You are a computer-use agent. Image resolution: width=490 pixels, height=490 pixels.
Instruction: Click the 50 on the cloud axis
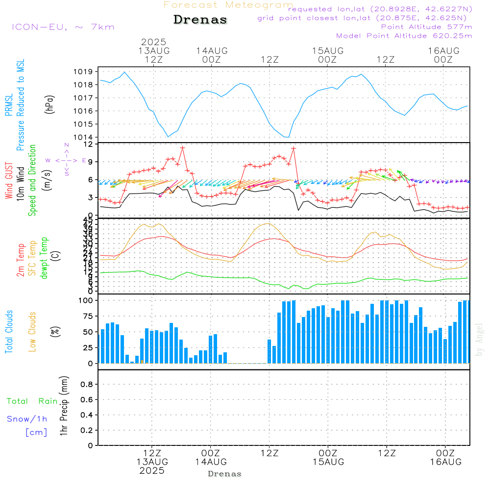88,332
